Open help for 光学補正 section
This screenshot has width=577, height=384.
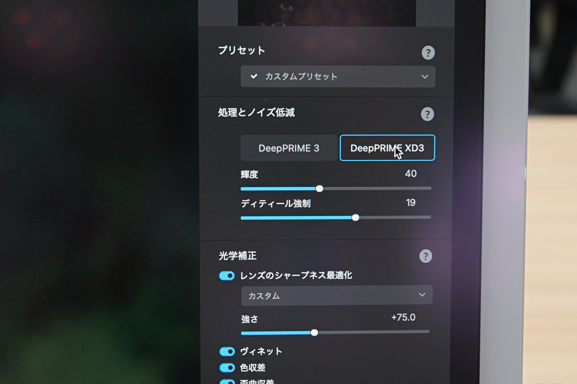tap(425, 256)
